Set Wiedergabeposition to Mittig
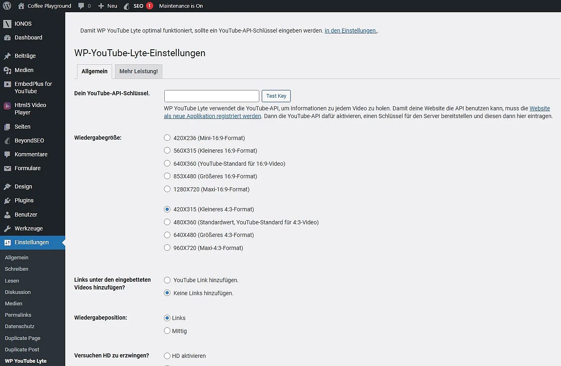 167,331
